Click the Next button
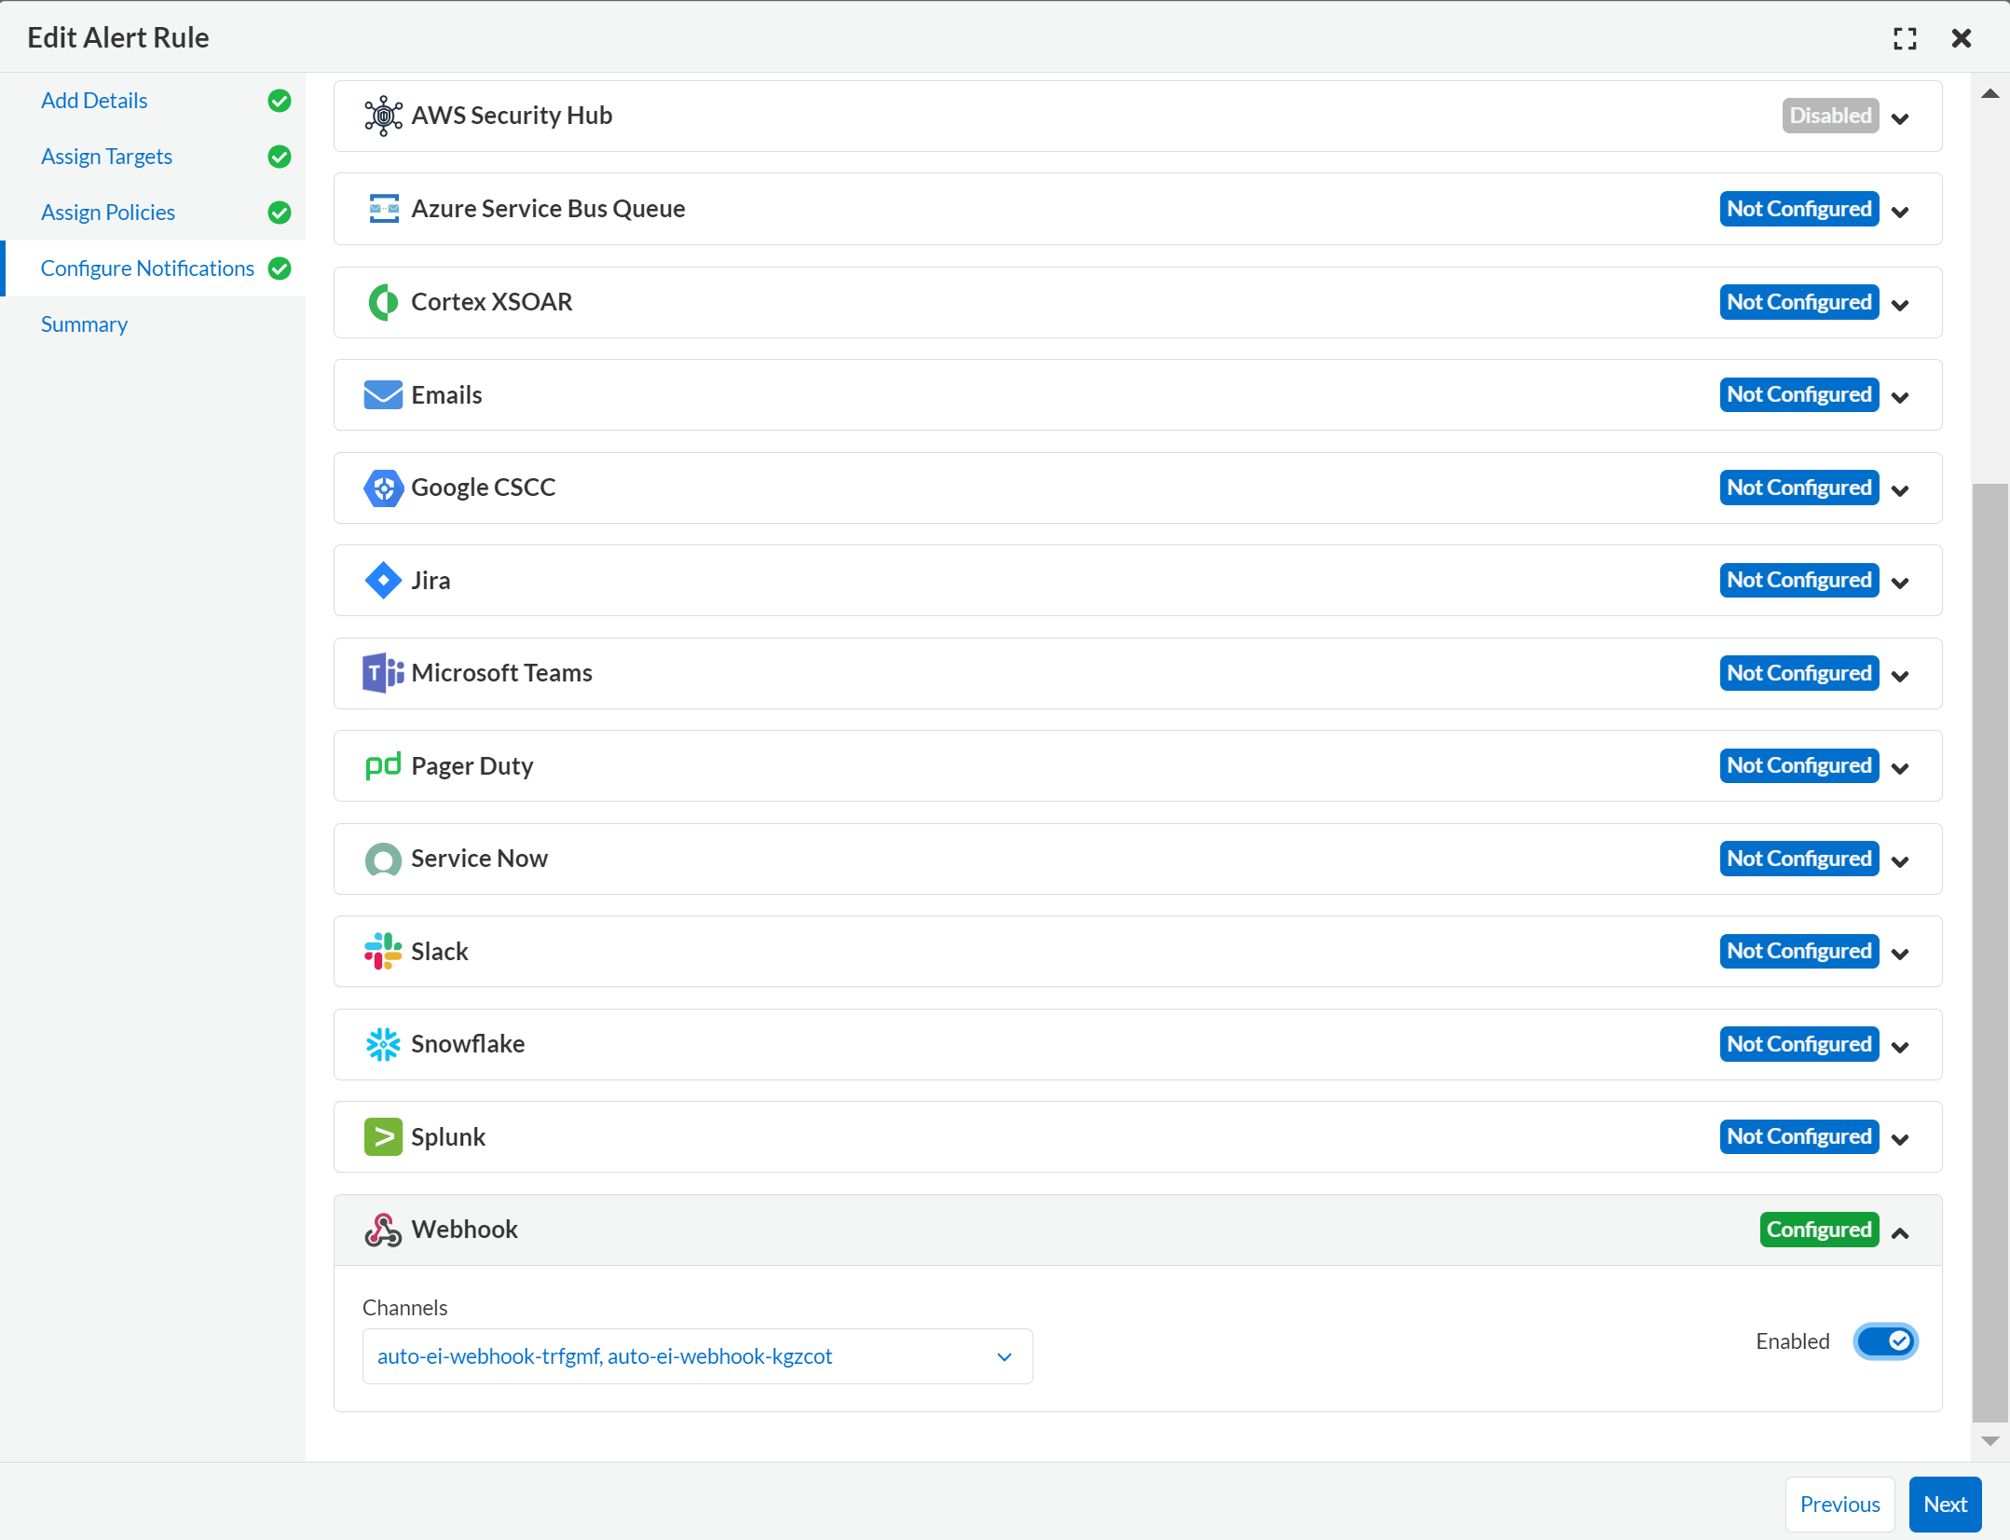2010x1540 pixels. pos(1945,1505)
